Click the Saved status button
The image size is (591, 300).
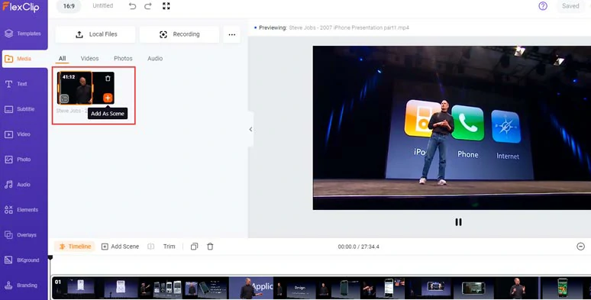click(x=570, y=6)
